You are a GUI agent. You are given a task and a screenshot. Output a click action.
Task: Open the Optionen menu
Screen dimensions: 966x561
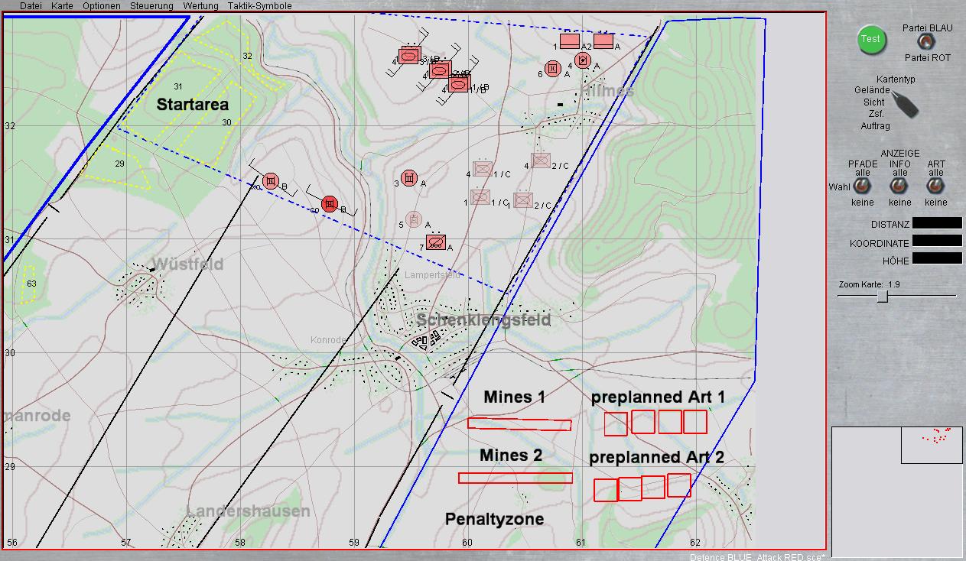[101, 5]
